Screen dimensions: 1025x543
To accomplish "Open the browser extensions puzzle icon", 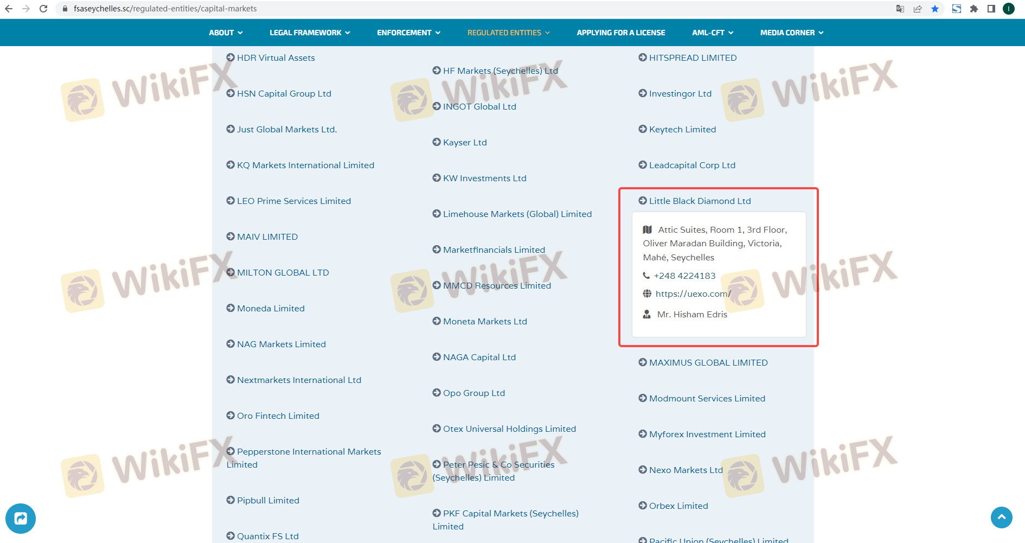I will point(974,9).
